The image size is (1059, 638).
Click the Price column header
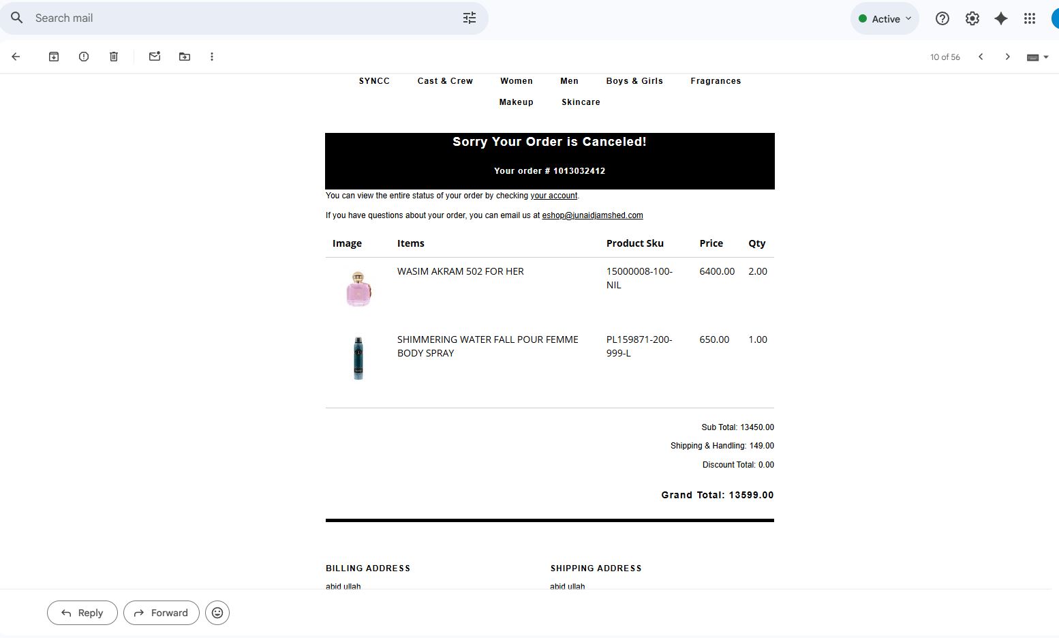(711, 243)
